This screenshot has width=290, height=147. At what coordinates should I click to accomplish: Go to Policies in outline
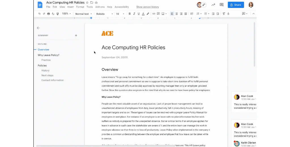[42, 66]
